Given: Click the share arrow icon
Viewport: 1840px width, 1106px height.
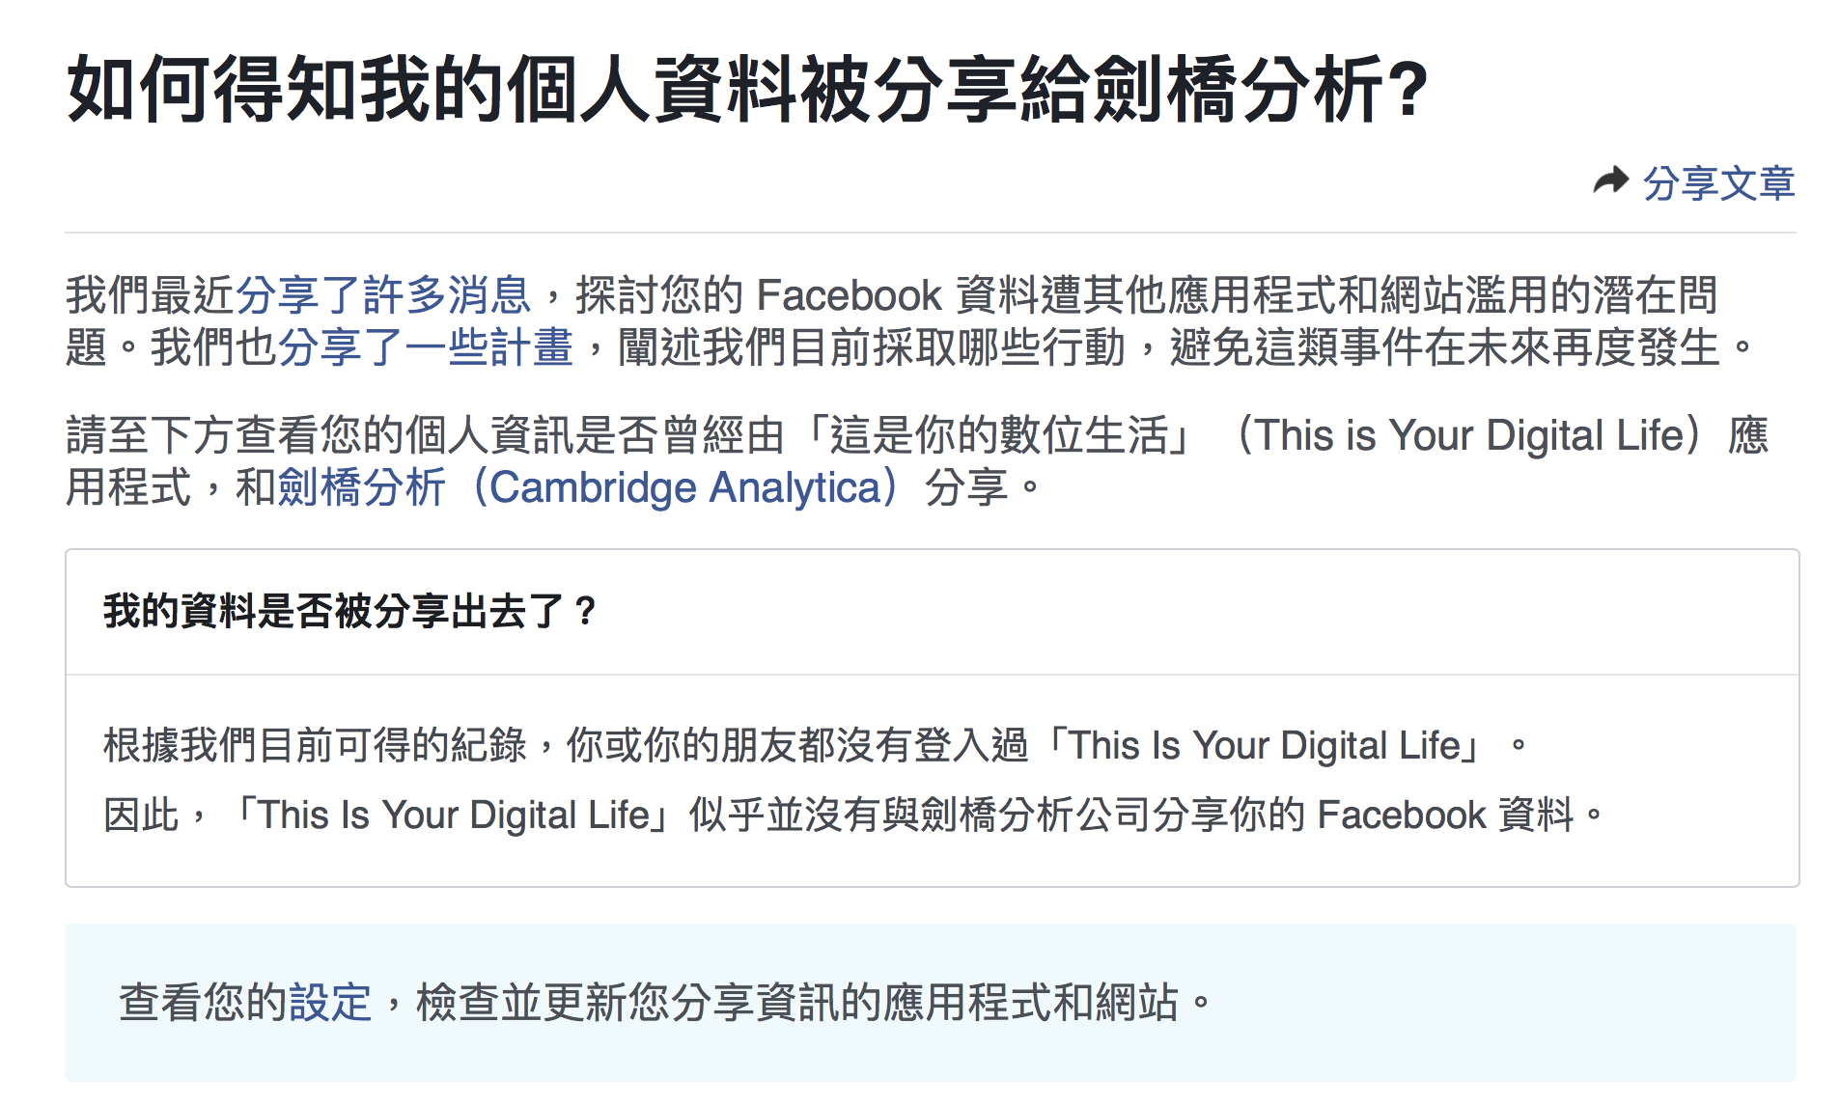Looking at the screenshot, I should pyautogui.click(x=1610, y=180).
